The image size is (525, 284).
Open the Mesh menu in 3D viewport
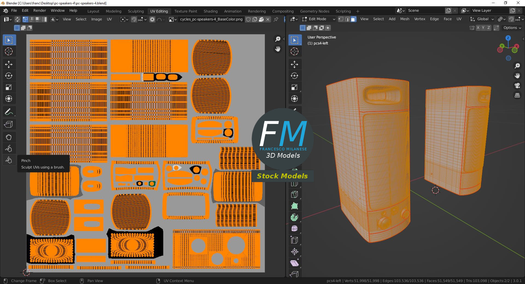point(405,19)
